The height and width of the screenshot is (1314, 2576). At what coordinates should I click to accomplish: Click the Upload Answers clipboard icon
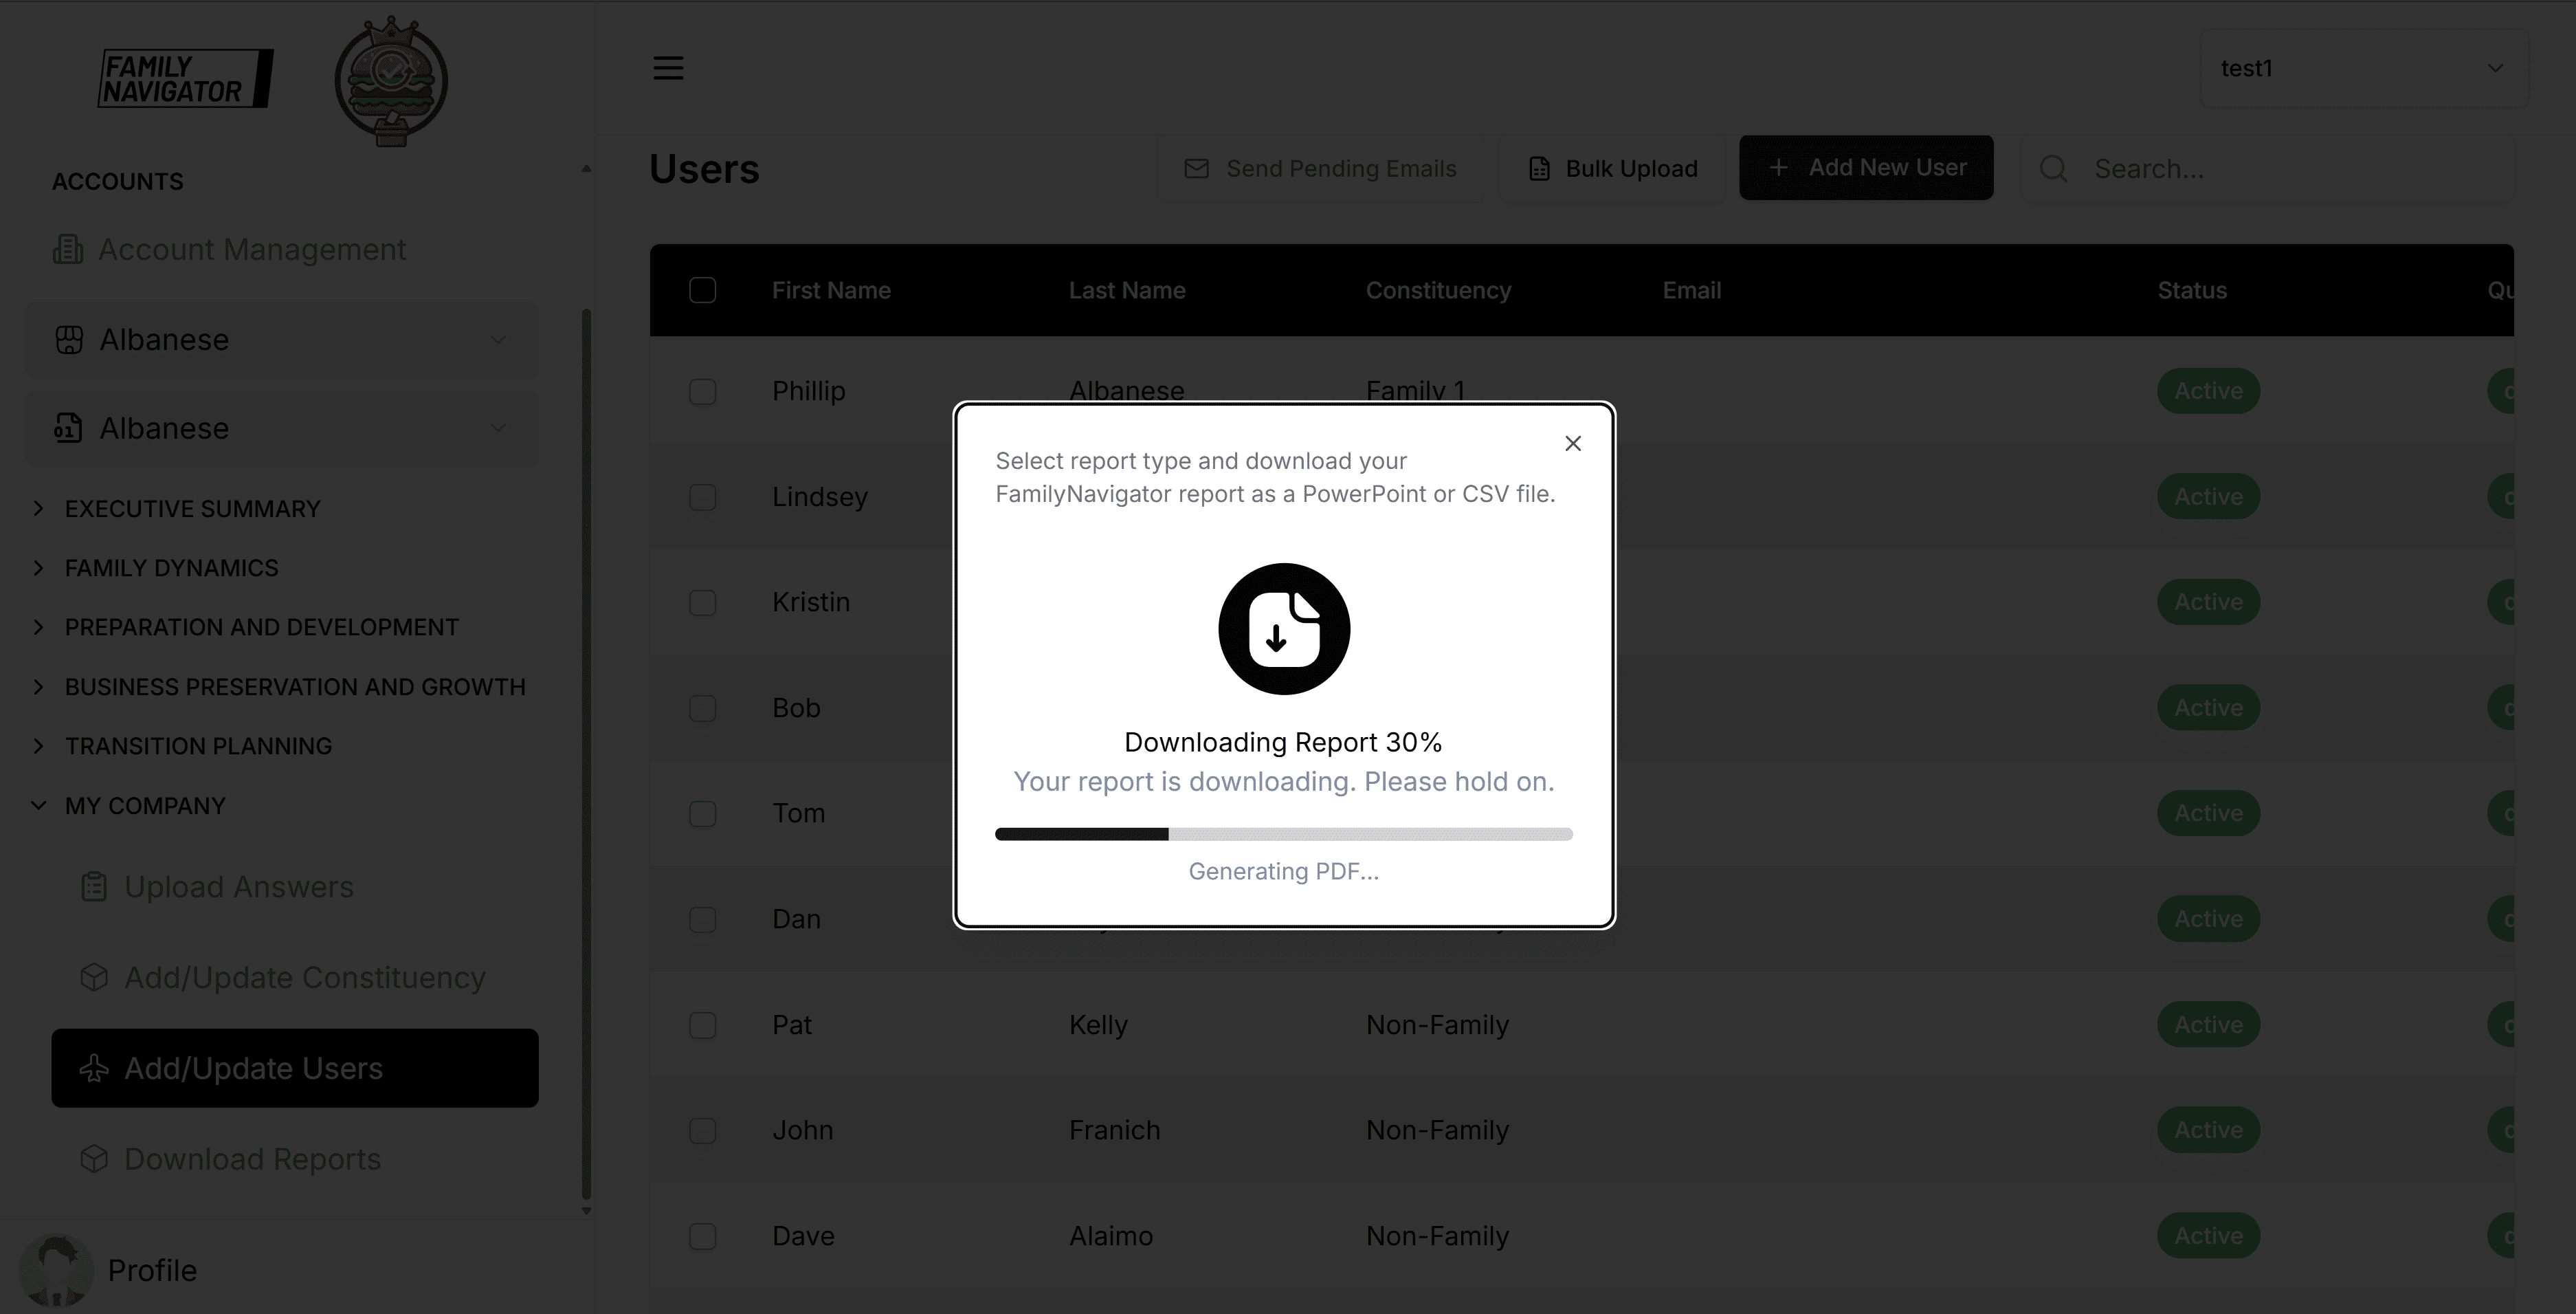coord(94,887)
